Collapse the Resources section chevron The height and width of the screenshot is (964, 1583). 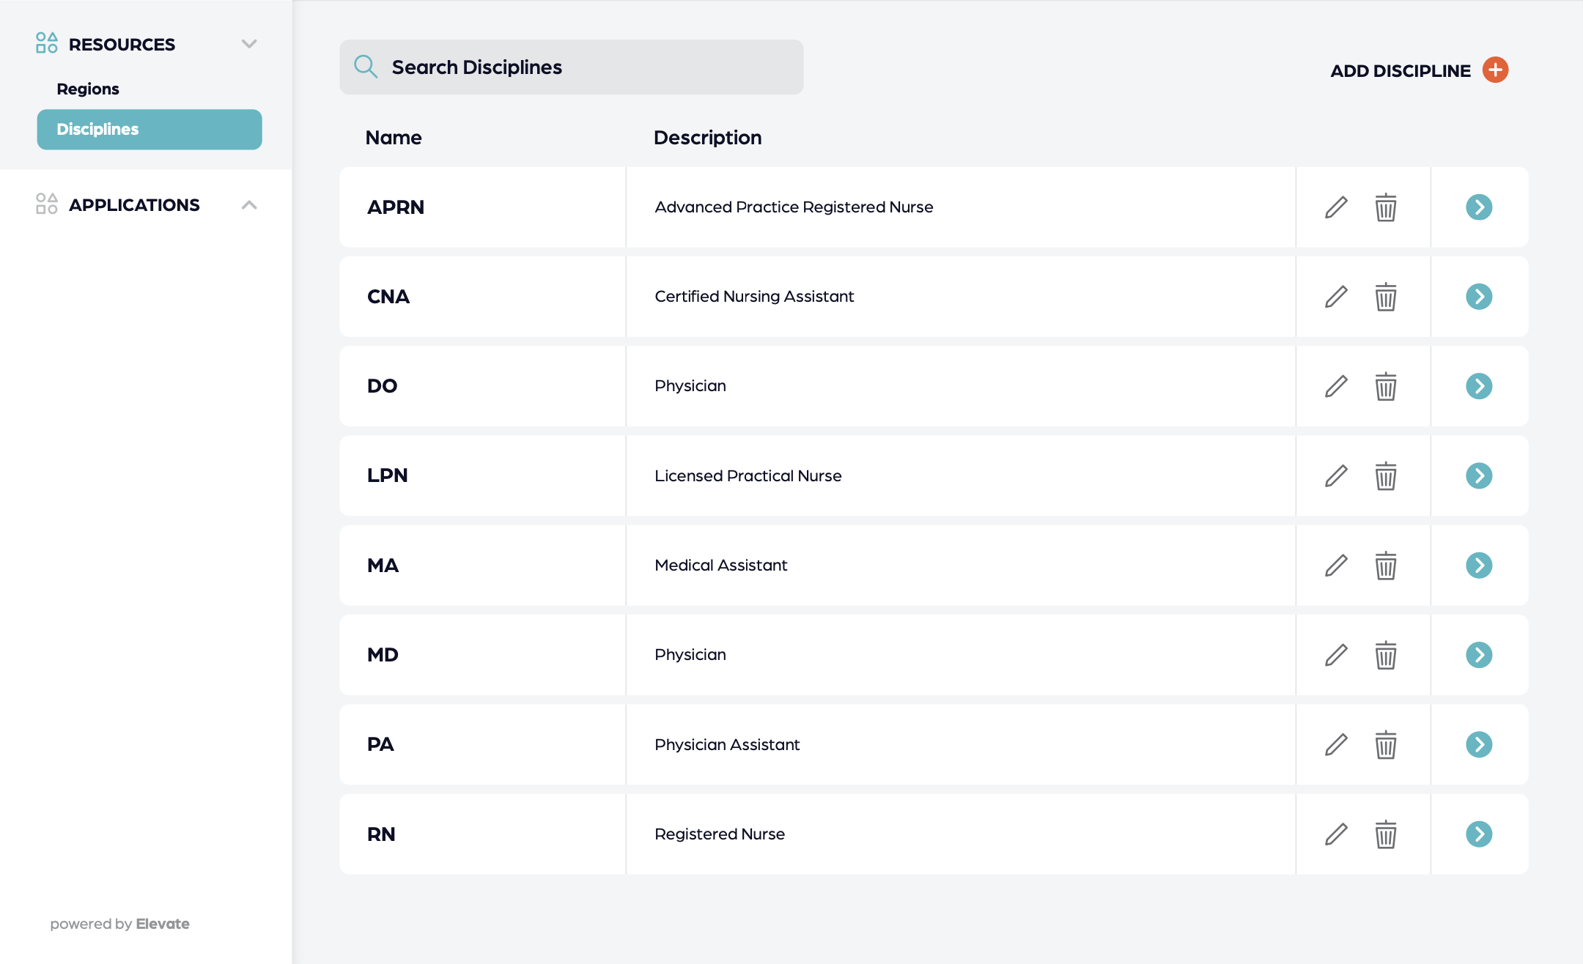pyautogui.click(x=249, y=44)
